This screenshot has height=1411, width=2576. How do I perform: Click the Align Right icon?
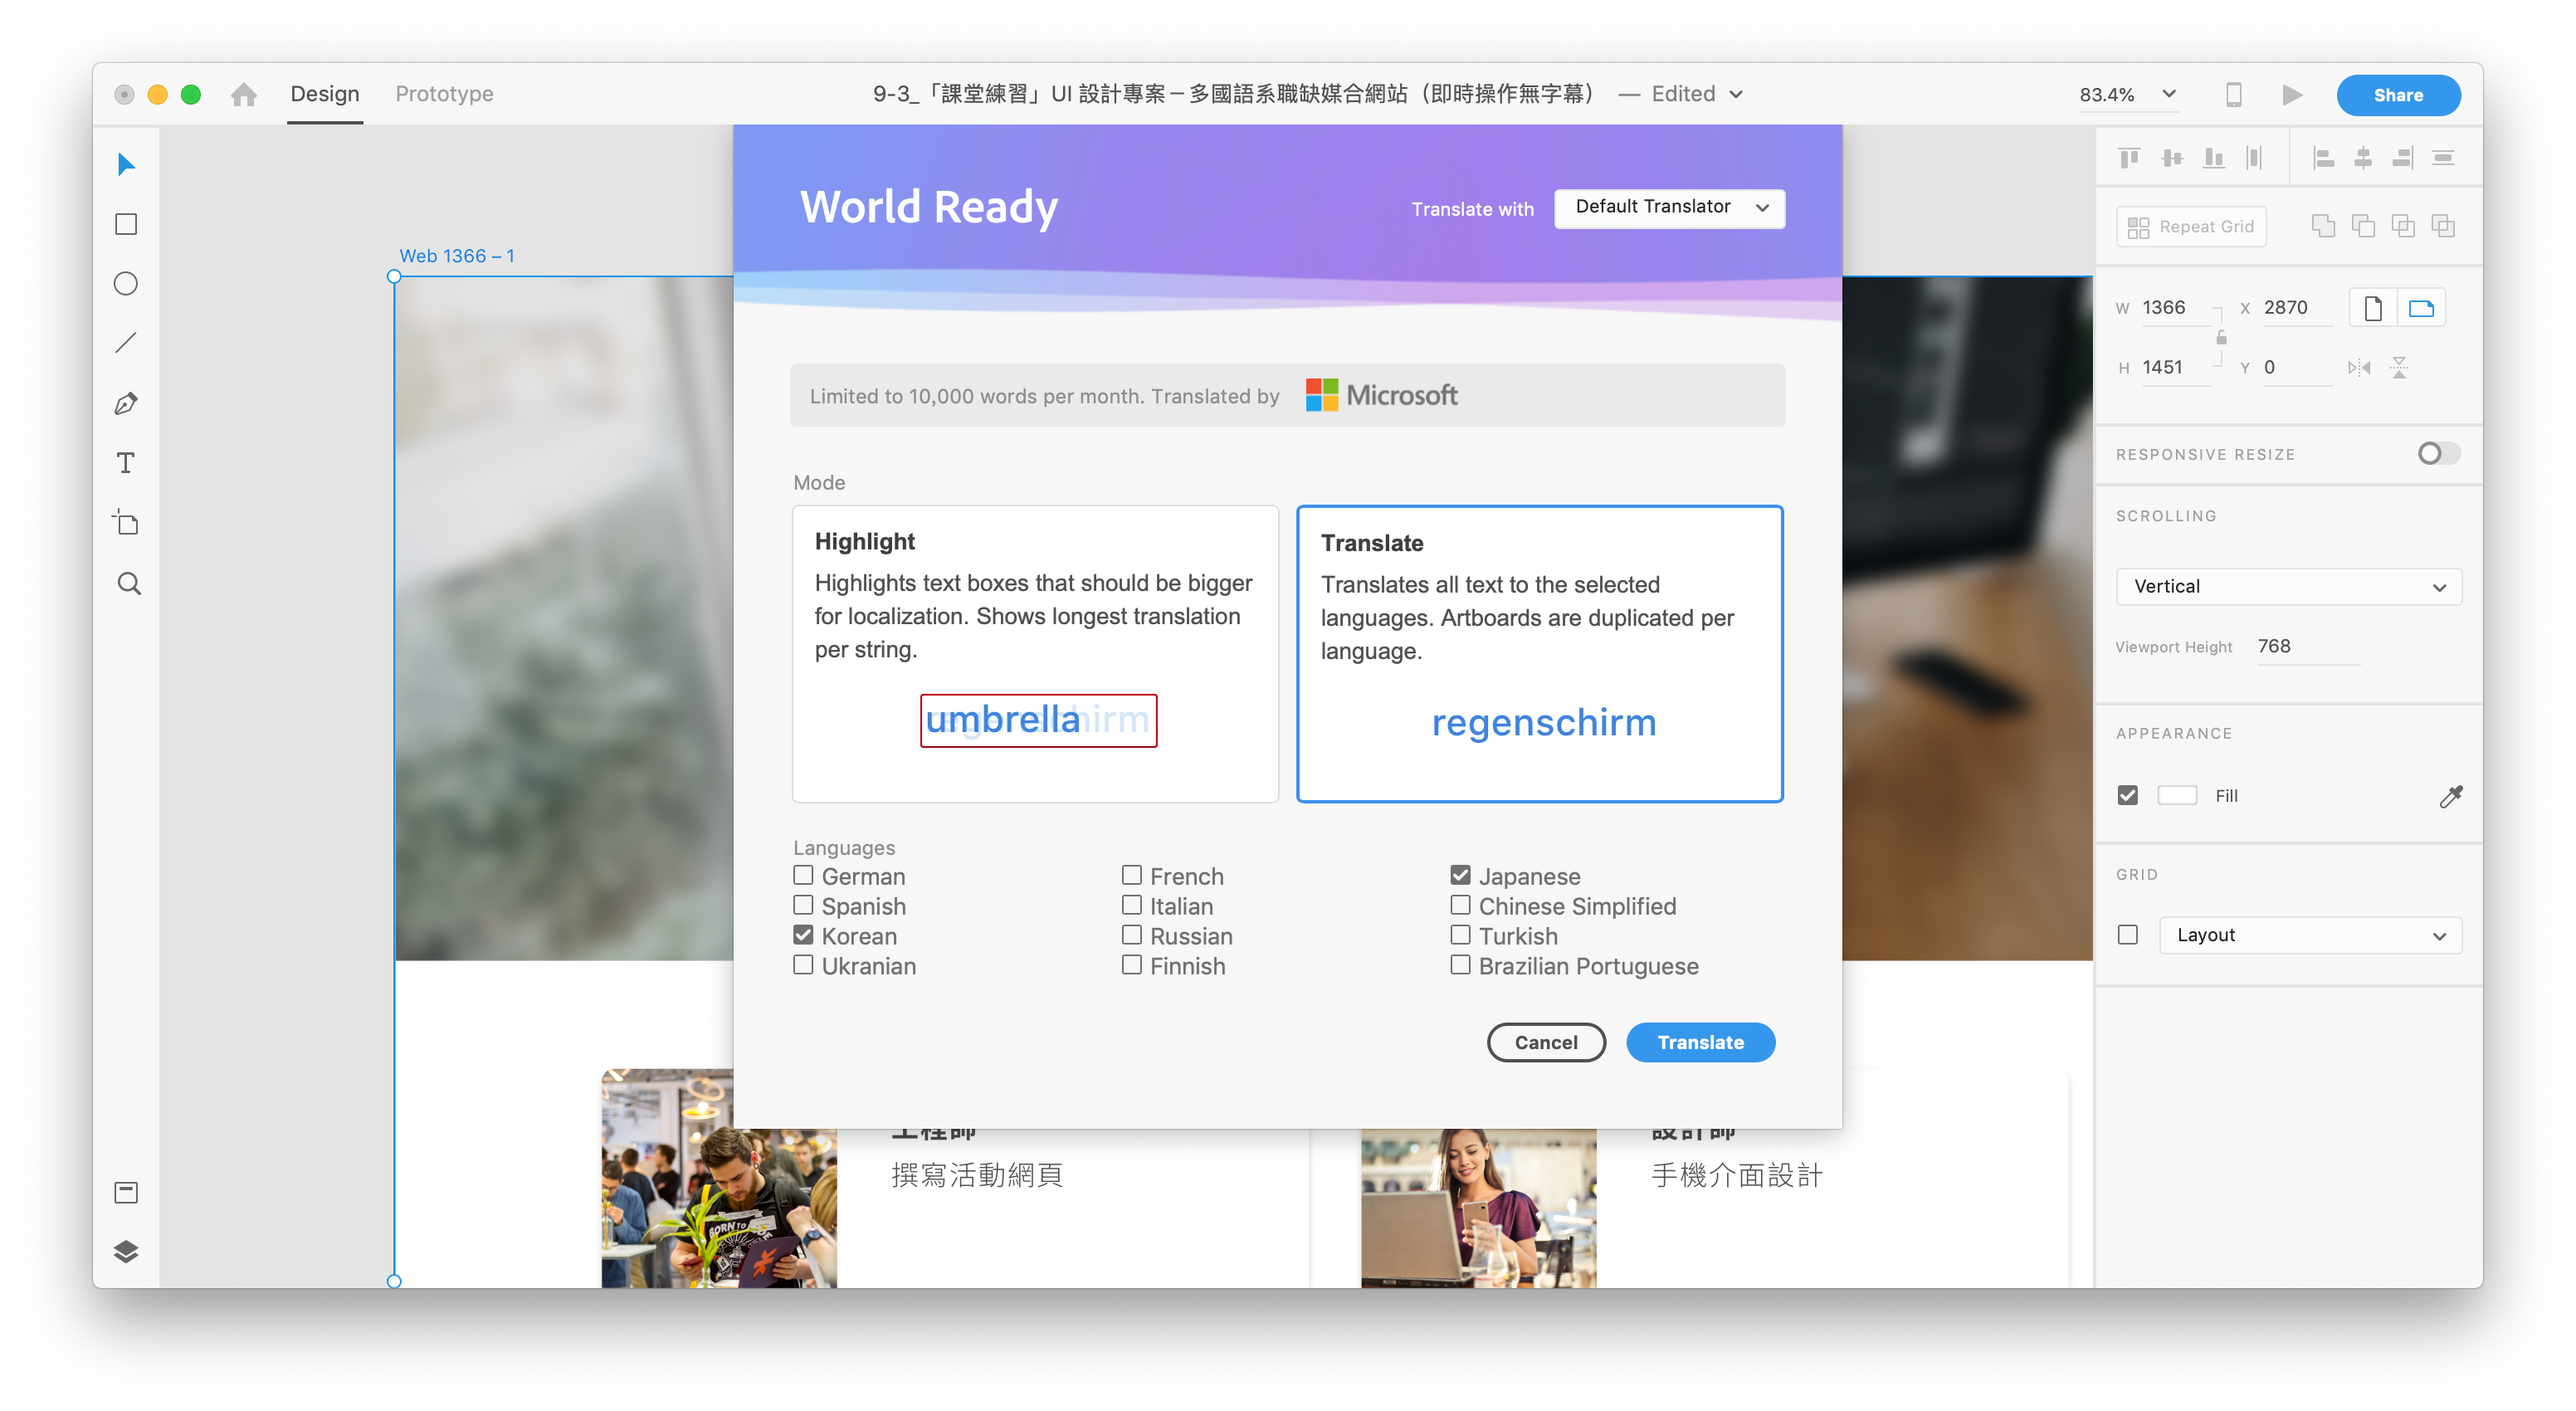click(2403, 157)
